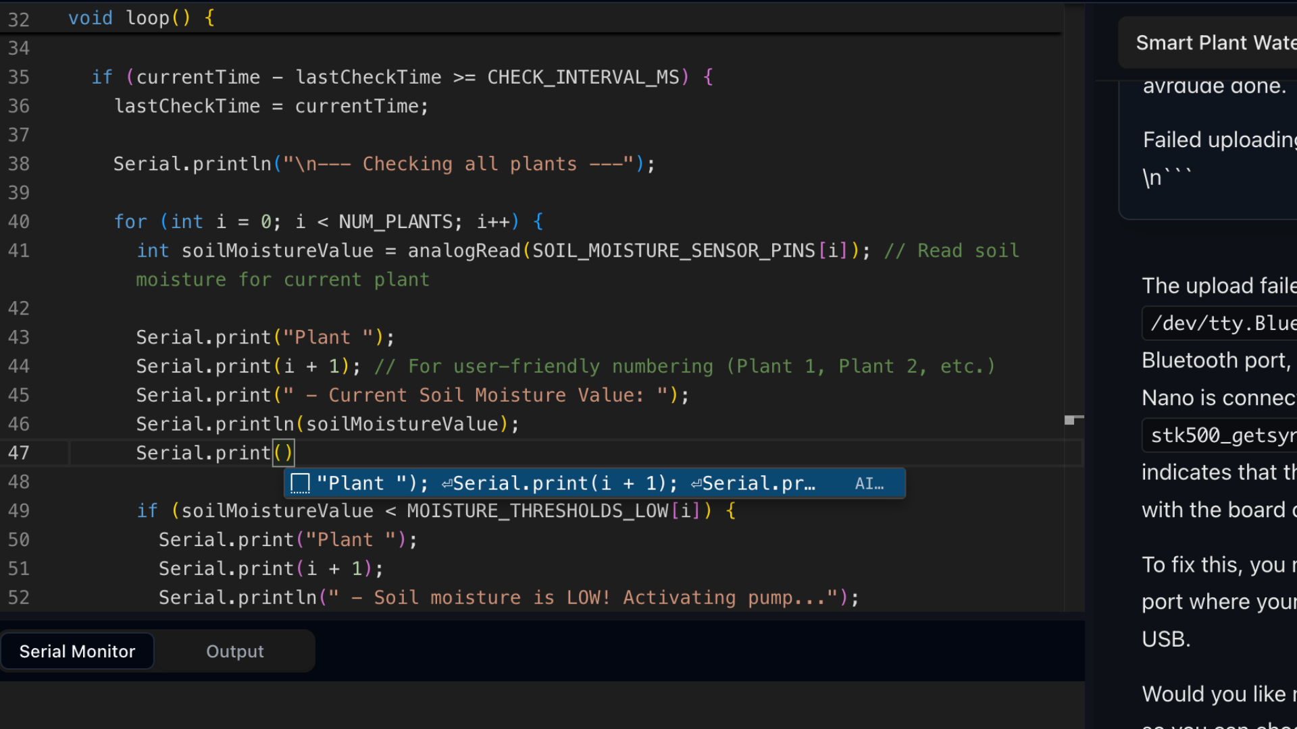
Task: Click the snippet icon in autocomplete suggestion
Action: click(300, 483)
